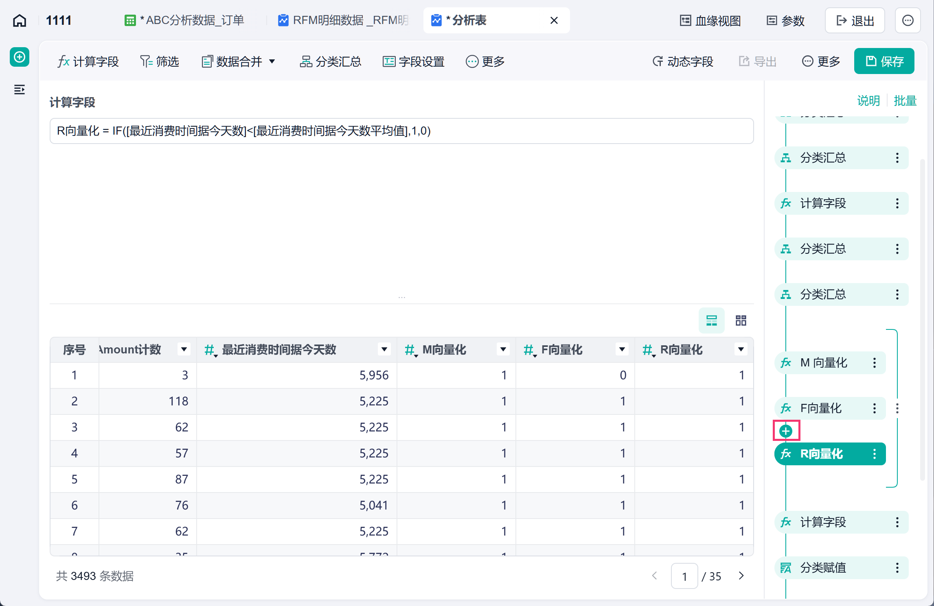
Task: Open 最近消费时间据今天数 column dropdown arrow
Action: click(384, 349)
